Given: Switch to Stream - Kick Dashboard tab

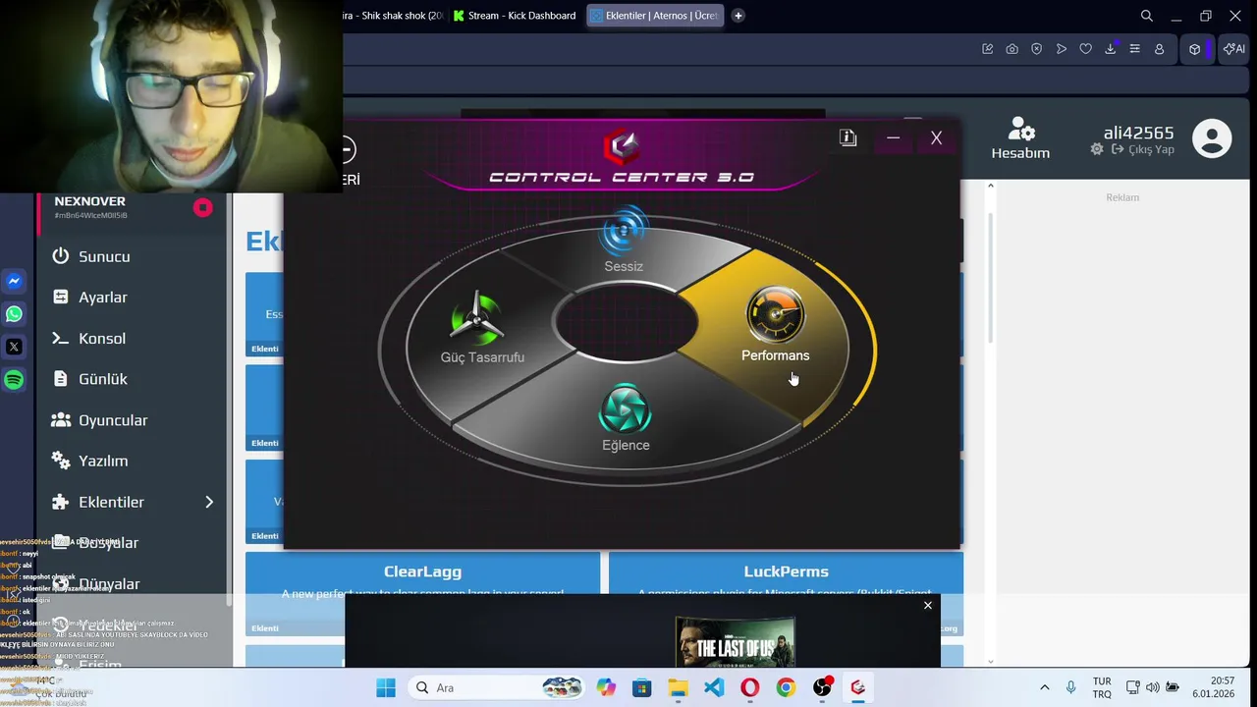Looking at the screenshot, I should (515, 16).
